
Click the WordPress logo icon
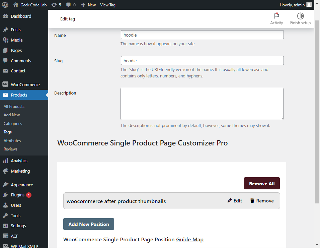coord(5,5)
